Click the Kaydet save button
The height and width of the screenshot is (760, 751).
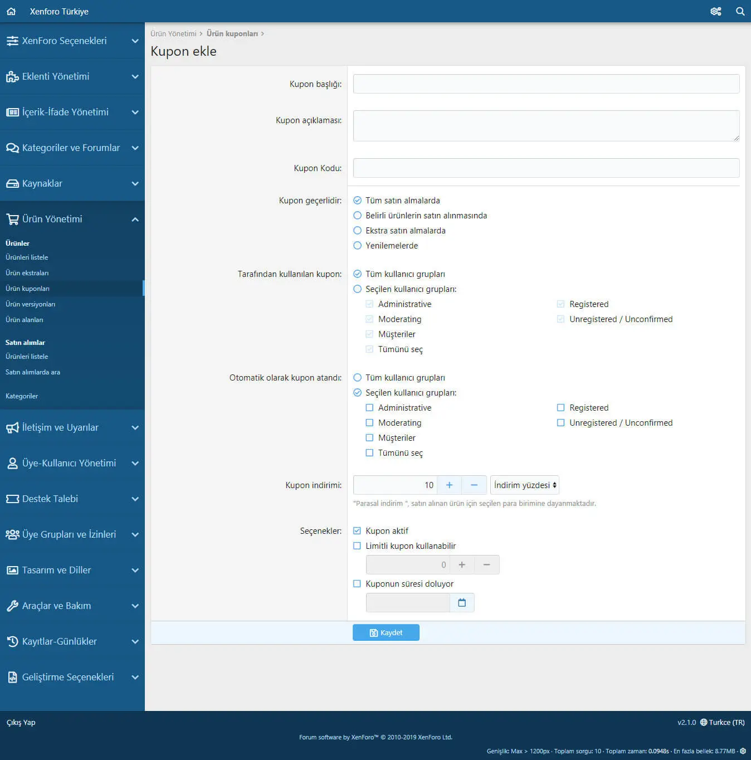pos(386,632)
